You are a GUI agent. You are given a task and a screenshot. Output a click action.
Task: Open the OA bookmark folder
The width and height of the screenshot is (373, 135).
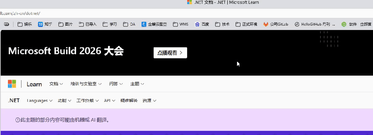pos(129,24)
